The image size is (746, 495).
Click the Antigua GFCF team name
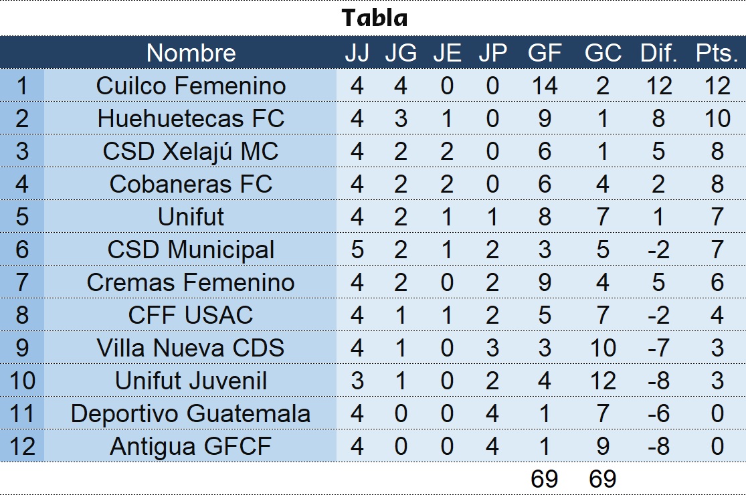191,446
